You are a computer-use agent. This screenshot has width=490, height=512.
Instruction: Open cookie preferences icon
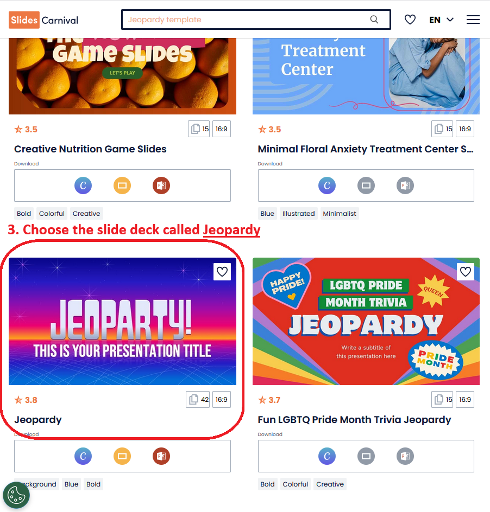[16, 495]
